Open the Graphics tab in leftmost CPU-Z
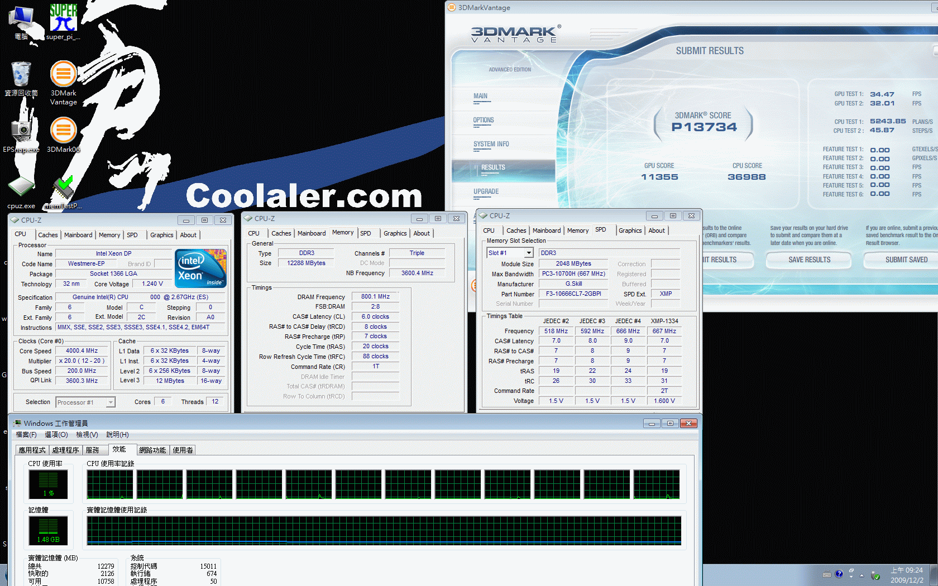 pyautogui.click(x=161, y=235)
